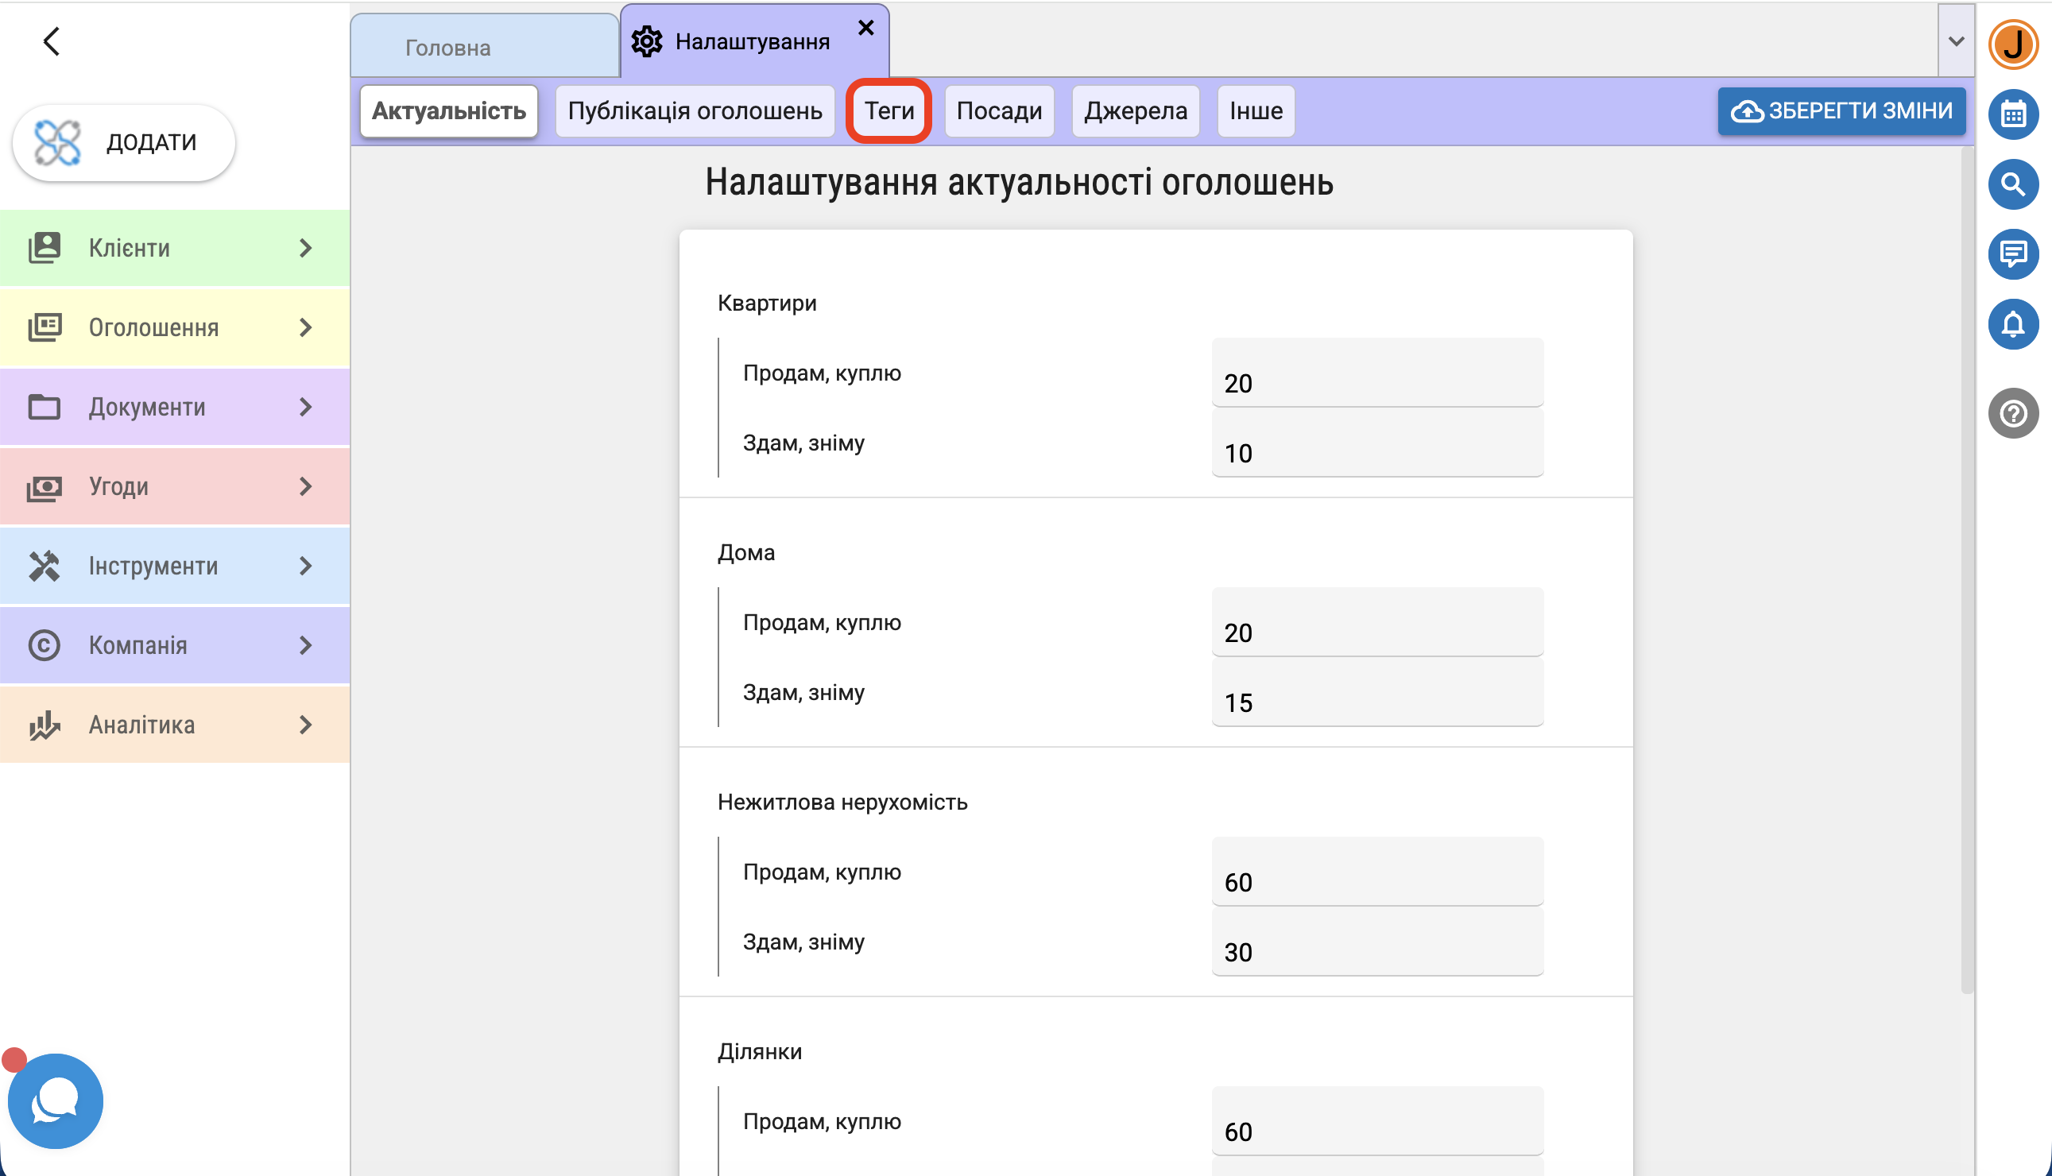Close the Налаштування tab
Viewport: 2052px width, 1176px height.
865,29
